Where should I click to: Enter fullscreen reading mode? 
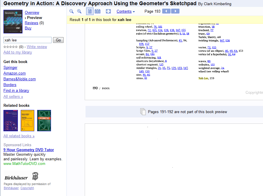point(108,11)
